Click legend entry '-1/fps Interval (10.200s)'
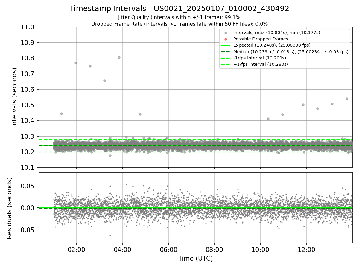The height and width of the screenshot is (269, 359). pos(259,58)
